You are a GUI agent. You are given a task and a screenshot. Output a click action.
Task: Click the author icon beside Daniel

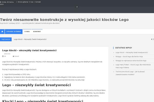(x=13, y=56)
